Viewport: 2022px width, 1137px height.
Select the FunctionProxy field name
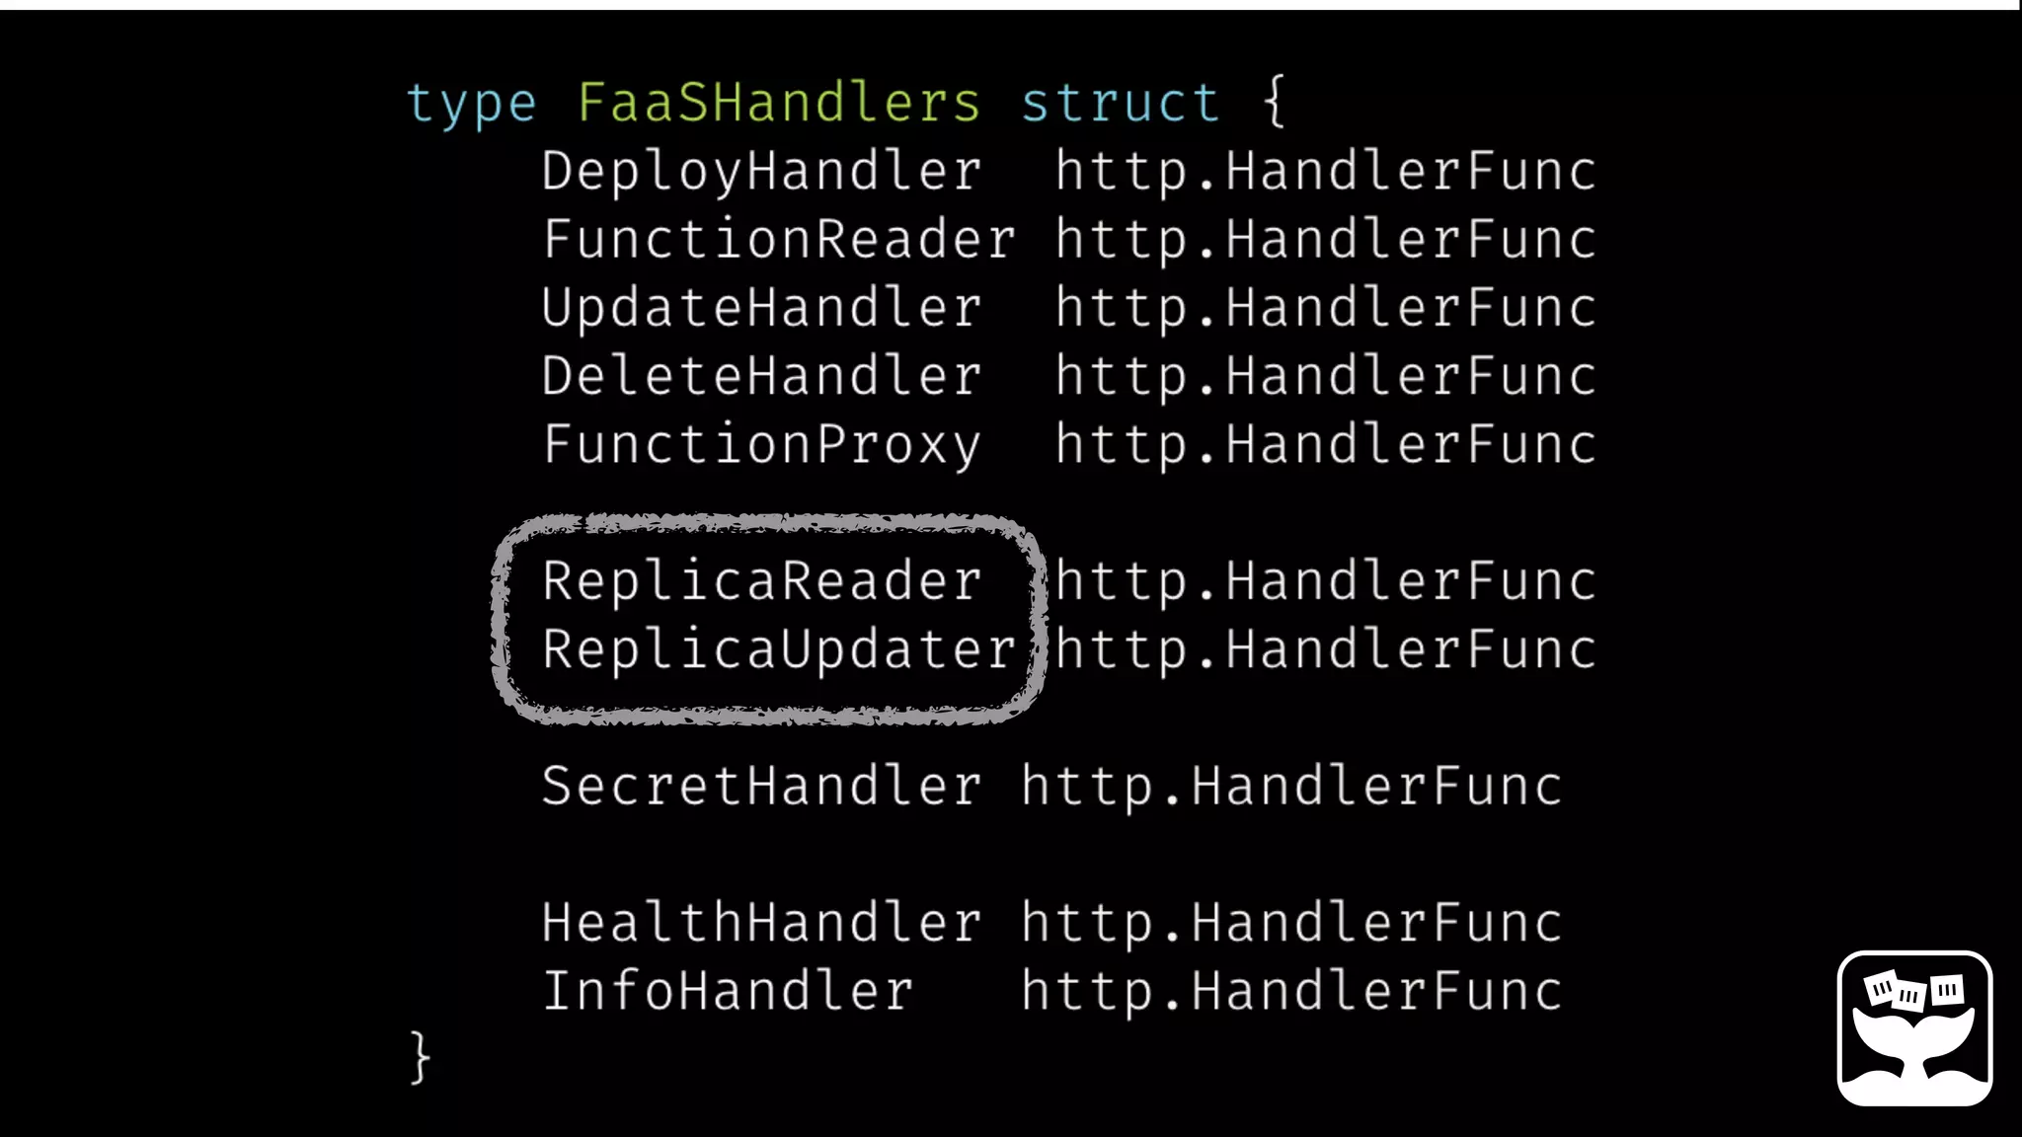tap(762, 445)
